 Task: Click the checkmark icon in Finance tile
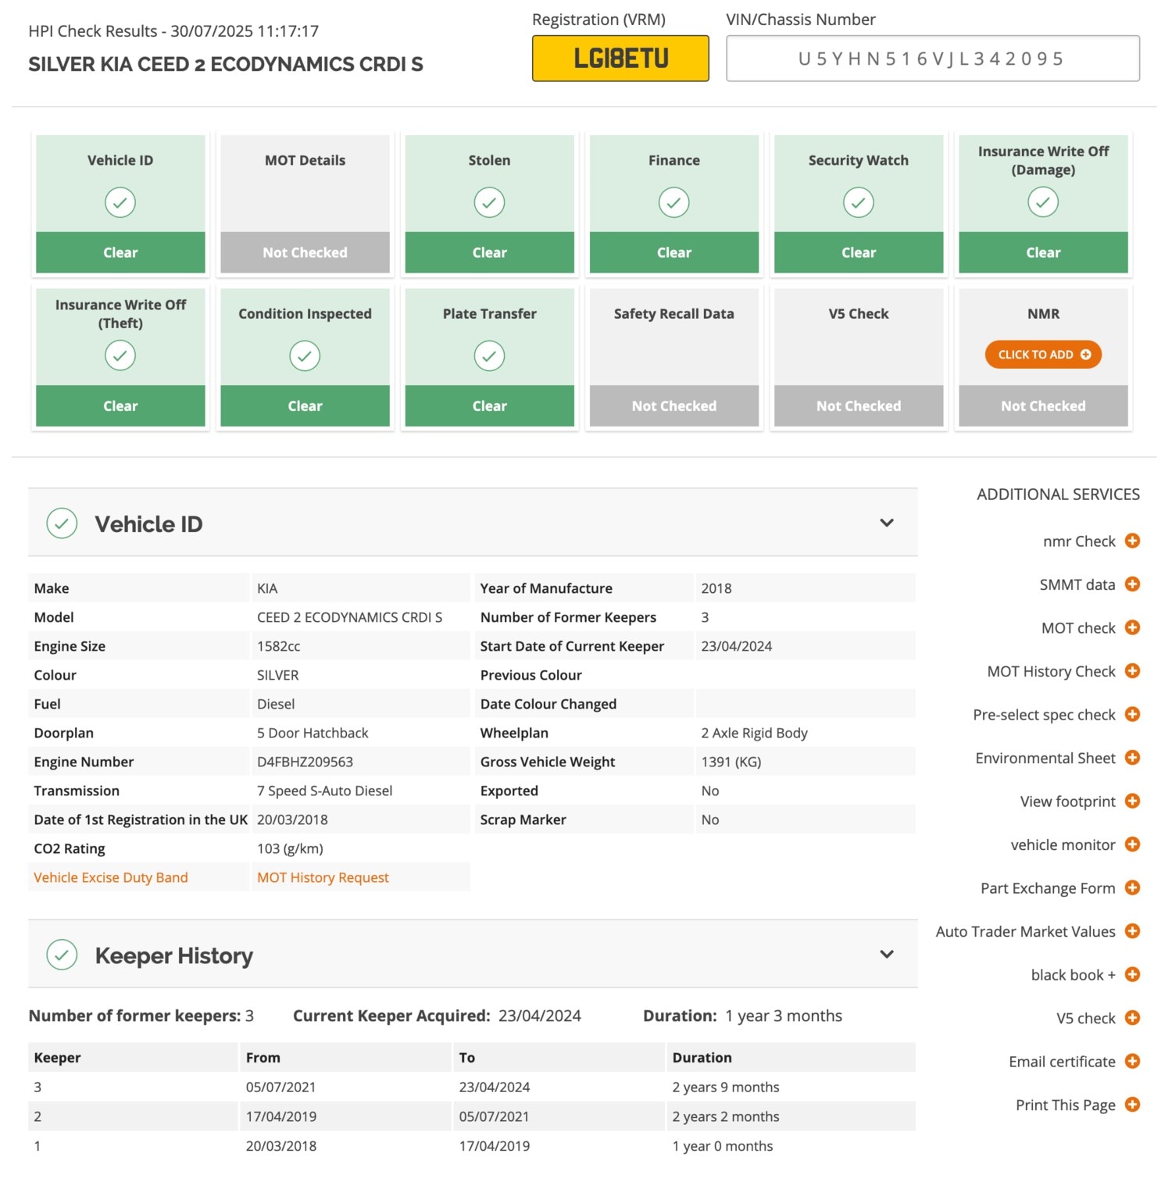pos(674,202)
